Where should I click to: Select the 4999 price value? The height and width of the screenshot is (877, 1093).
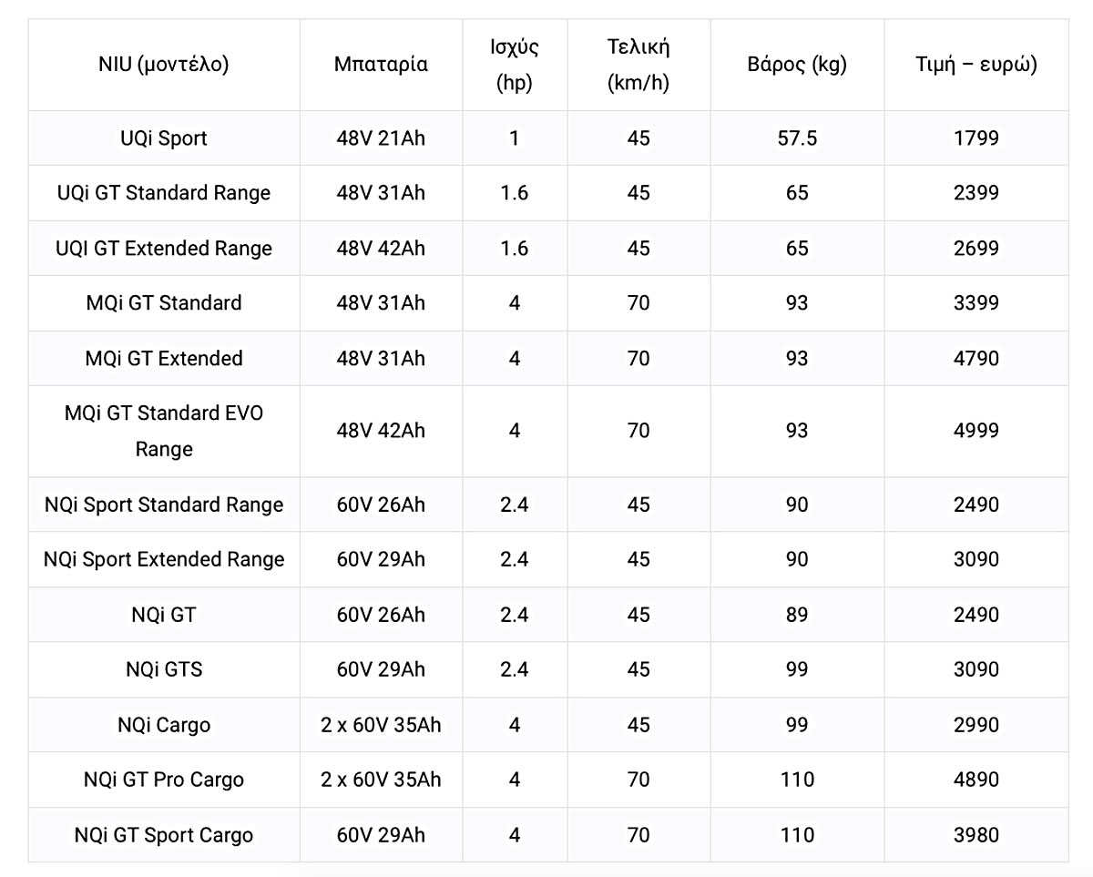pos(976,431)
